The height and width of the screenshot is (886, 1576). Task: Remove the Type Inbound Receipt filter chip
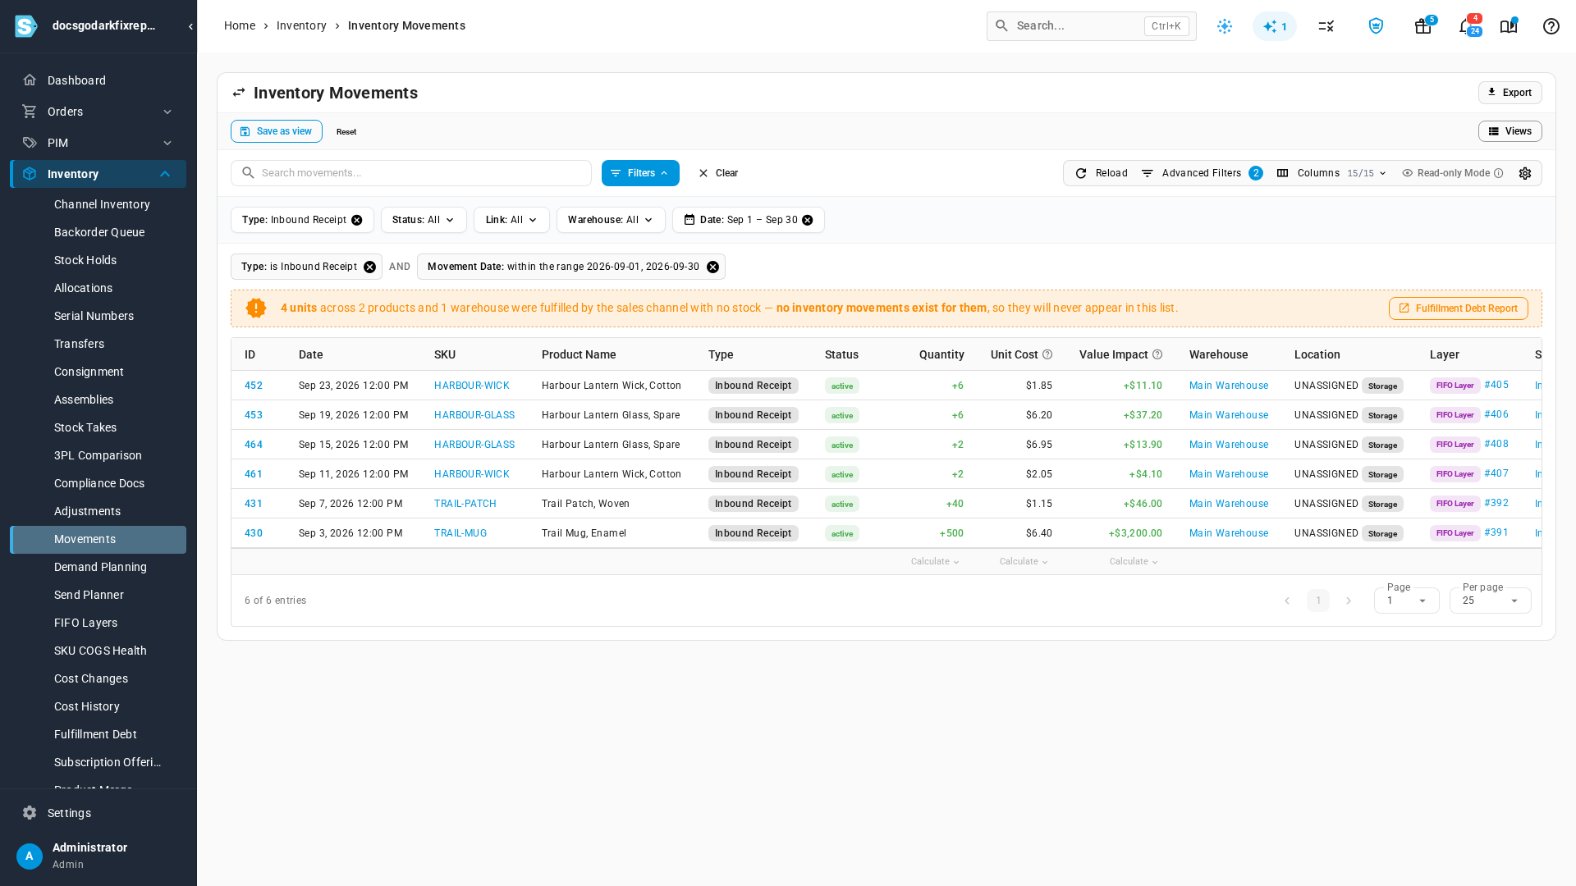point(356,220)
